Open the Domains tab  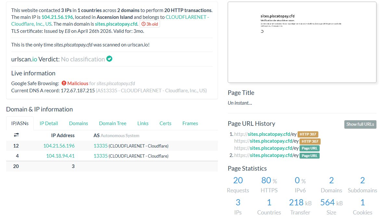[79, 123]
